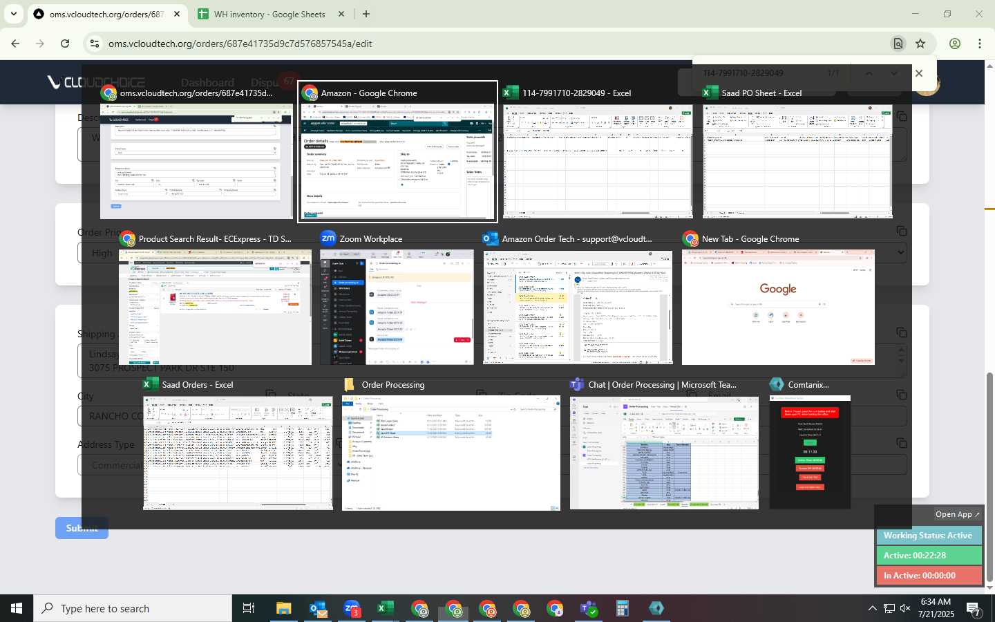Close the oms.vcloudtech.org tab
Image resolution: width=995 pixels, height=622 pixels.
pyautogui.click(x=177, y=14)
